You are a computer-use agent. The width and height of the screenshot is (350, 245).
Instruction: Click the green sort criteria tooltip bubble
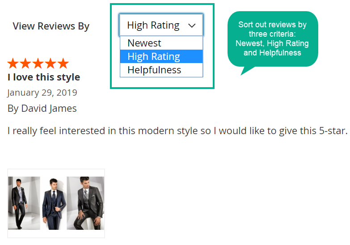coord(273,39)
